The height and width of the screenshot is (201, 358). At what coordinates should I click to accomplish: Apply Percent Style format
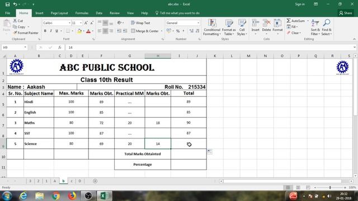point(178,31)
